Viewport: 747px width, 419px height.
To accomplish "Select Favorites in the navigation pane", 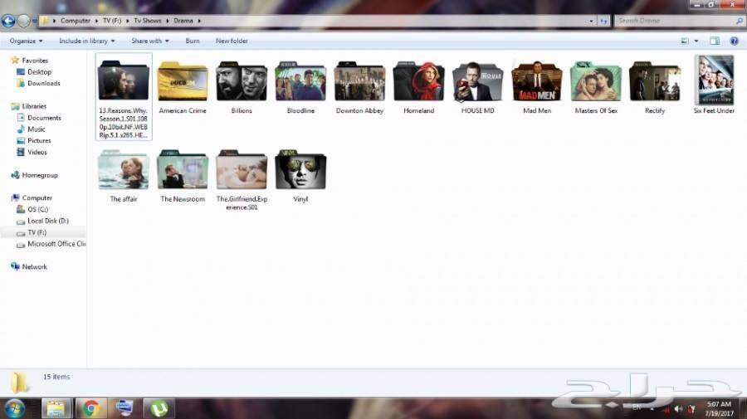I will [35, 61].
